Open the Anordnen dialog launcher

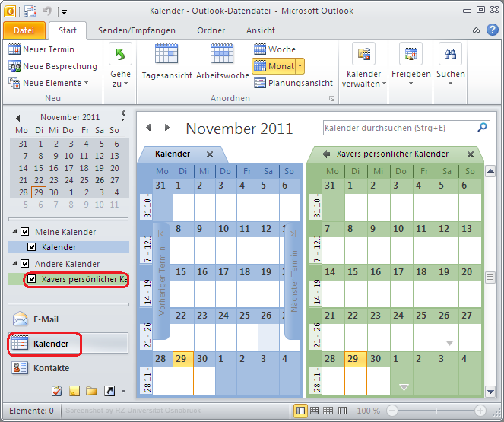(x=331, y=99)
